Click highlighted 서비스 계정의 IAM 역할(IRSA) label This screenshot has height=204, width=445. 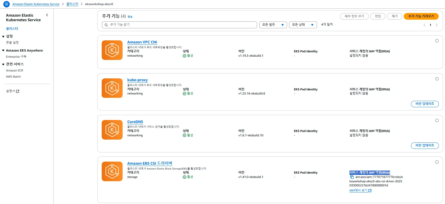pos(370,173)
